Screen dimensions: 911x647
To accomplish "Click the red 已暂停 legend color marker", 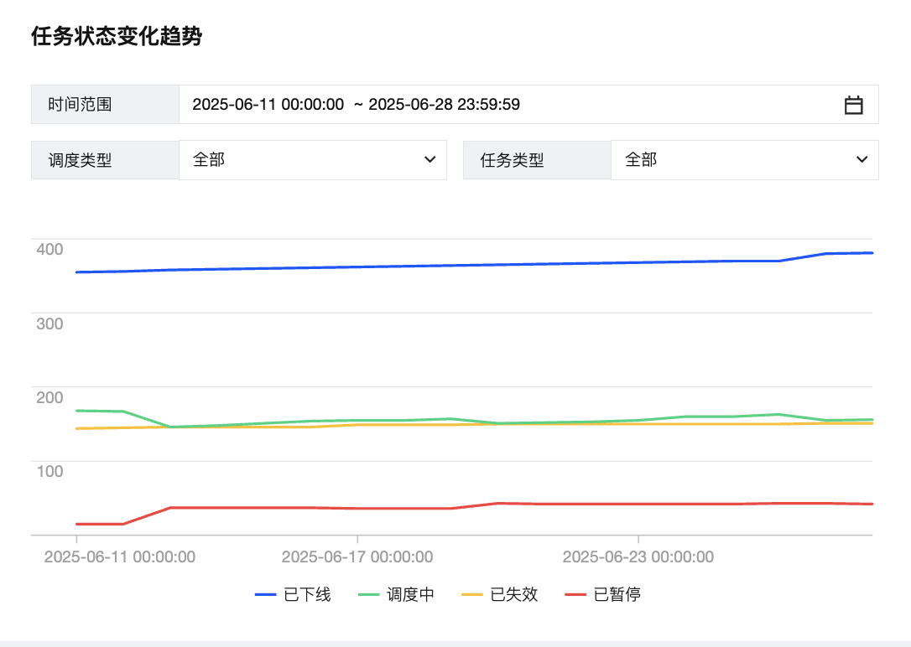I will pyautogui.click(x=575, y=595).
